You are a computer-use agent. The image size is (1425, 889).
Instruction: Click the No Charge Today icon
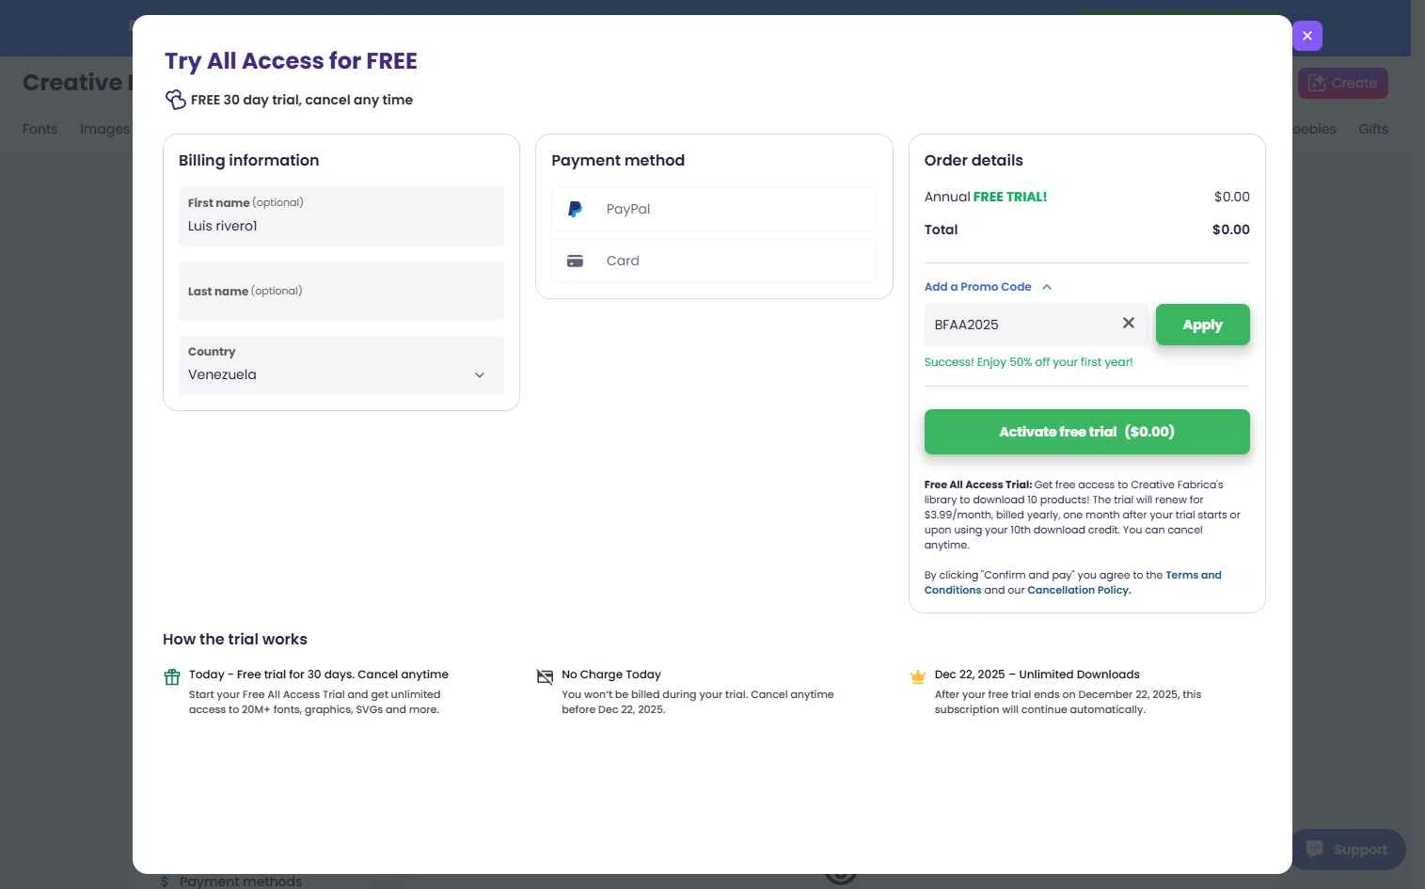coord(545,676)
